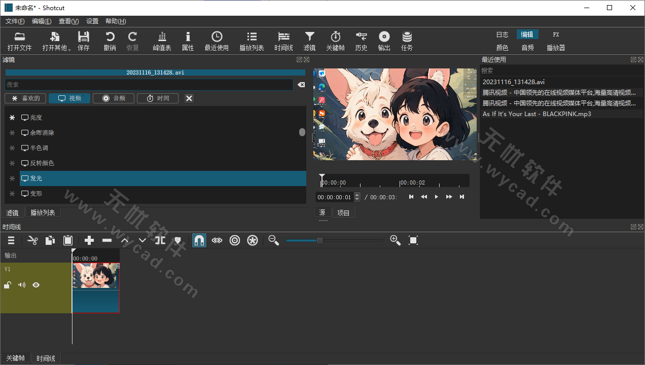Click the split at playhead timeline icon
The image size is (645, 365).
pos(160,240)
